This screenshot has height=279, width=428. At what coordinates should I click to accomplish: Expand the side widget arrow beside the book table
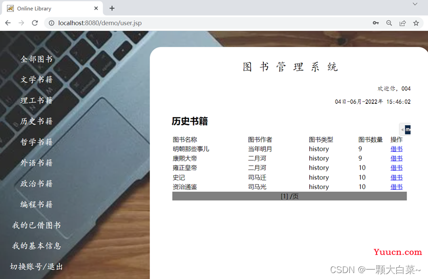point(402,130)
